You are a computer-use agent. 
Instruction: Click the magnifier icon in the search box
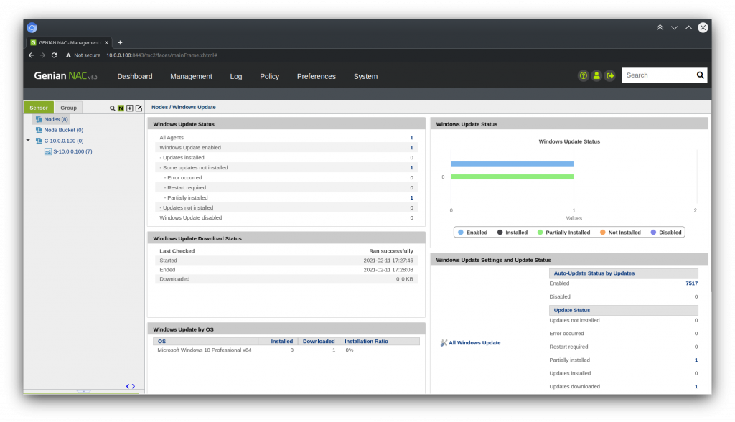coord(700,75)
